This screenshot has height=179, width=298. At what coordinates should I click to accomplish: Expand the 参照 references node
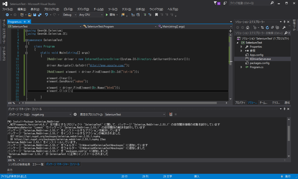click(241, 51)
